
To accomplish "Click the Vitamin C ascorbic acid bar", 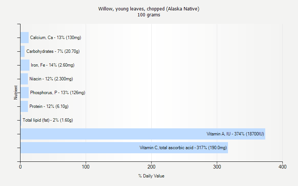I will click(124, 148).
